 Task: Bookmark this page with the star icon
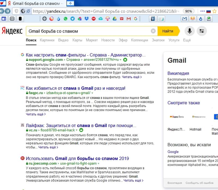(214, 11)
